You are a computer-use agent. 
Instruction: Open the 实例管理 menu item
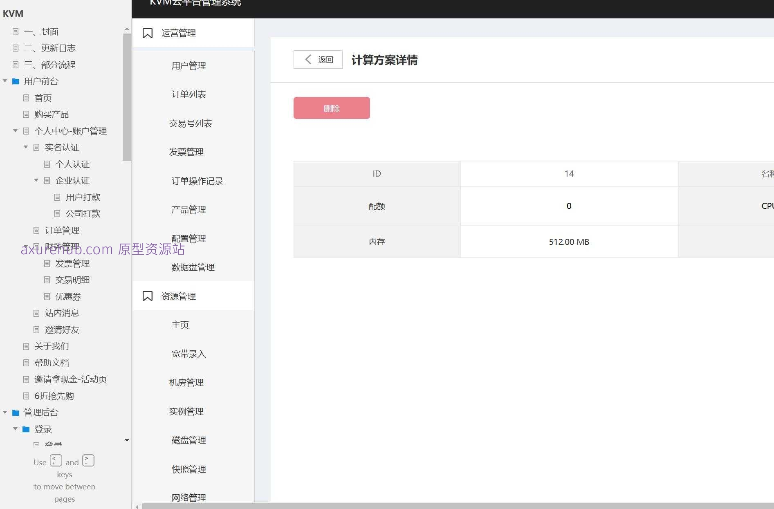(x=186, y=411)
